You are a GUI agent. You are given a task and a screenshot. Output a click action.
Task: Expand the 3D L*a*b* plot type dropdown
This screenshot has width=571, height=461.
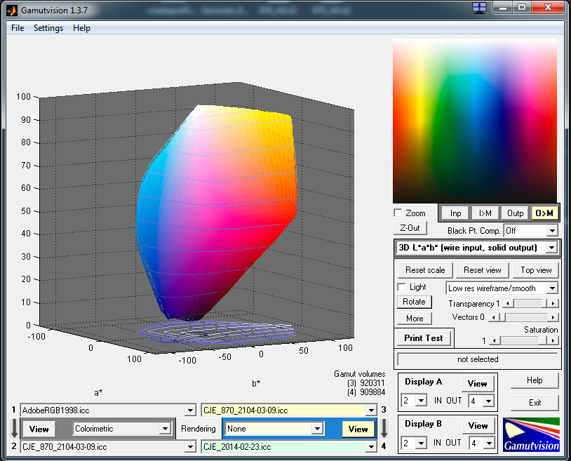[551, 248]
